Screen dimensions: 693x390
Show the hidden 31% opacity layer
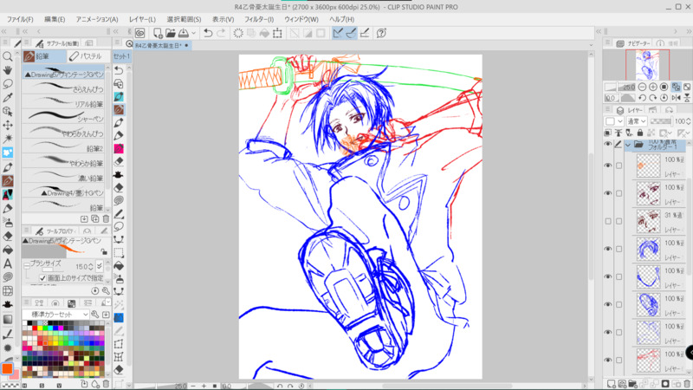click(608, 221)
